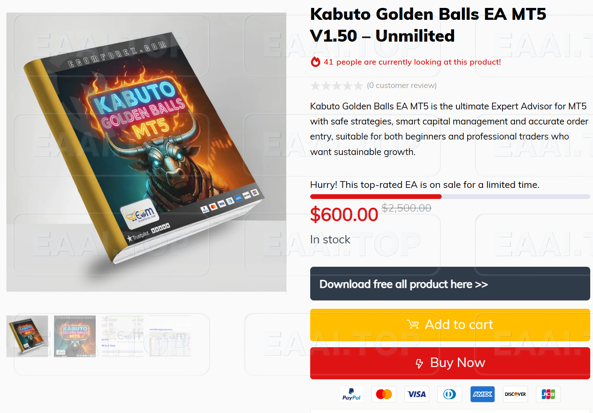This screenshot has width=593, height=413.
Task: Select the PayPal payment icon
Action: click(x=351, y=394)
